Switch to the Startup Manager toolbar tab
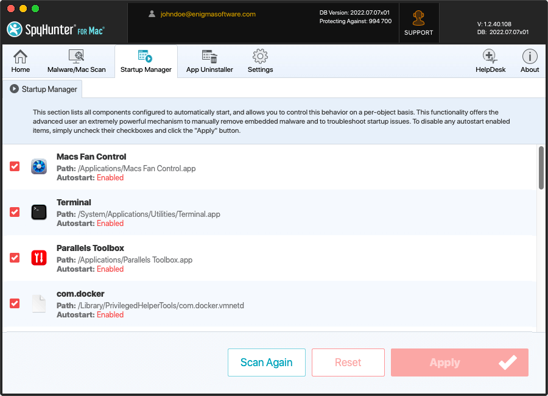Image resolution: width=548 pixels, height=396 pixels. (x=146, y=62)
